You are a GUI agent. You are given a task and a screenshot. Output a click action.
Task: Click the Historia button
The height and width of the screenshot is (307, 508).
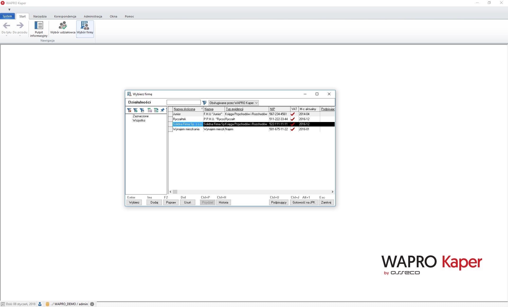click(223, 202)
